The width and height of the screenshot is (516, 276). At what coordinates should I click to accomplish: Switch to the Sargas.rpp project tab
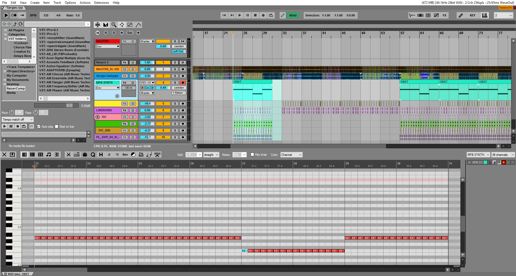coord(15,8)
